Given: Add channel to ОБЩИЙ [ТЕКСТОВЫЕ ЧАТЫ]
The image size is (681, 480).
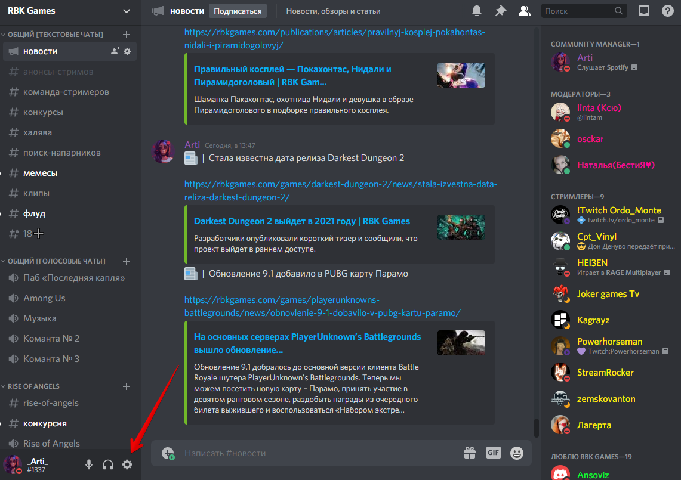Looking at the screenshot, I should tap(127, 35).
